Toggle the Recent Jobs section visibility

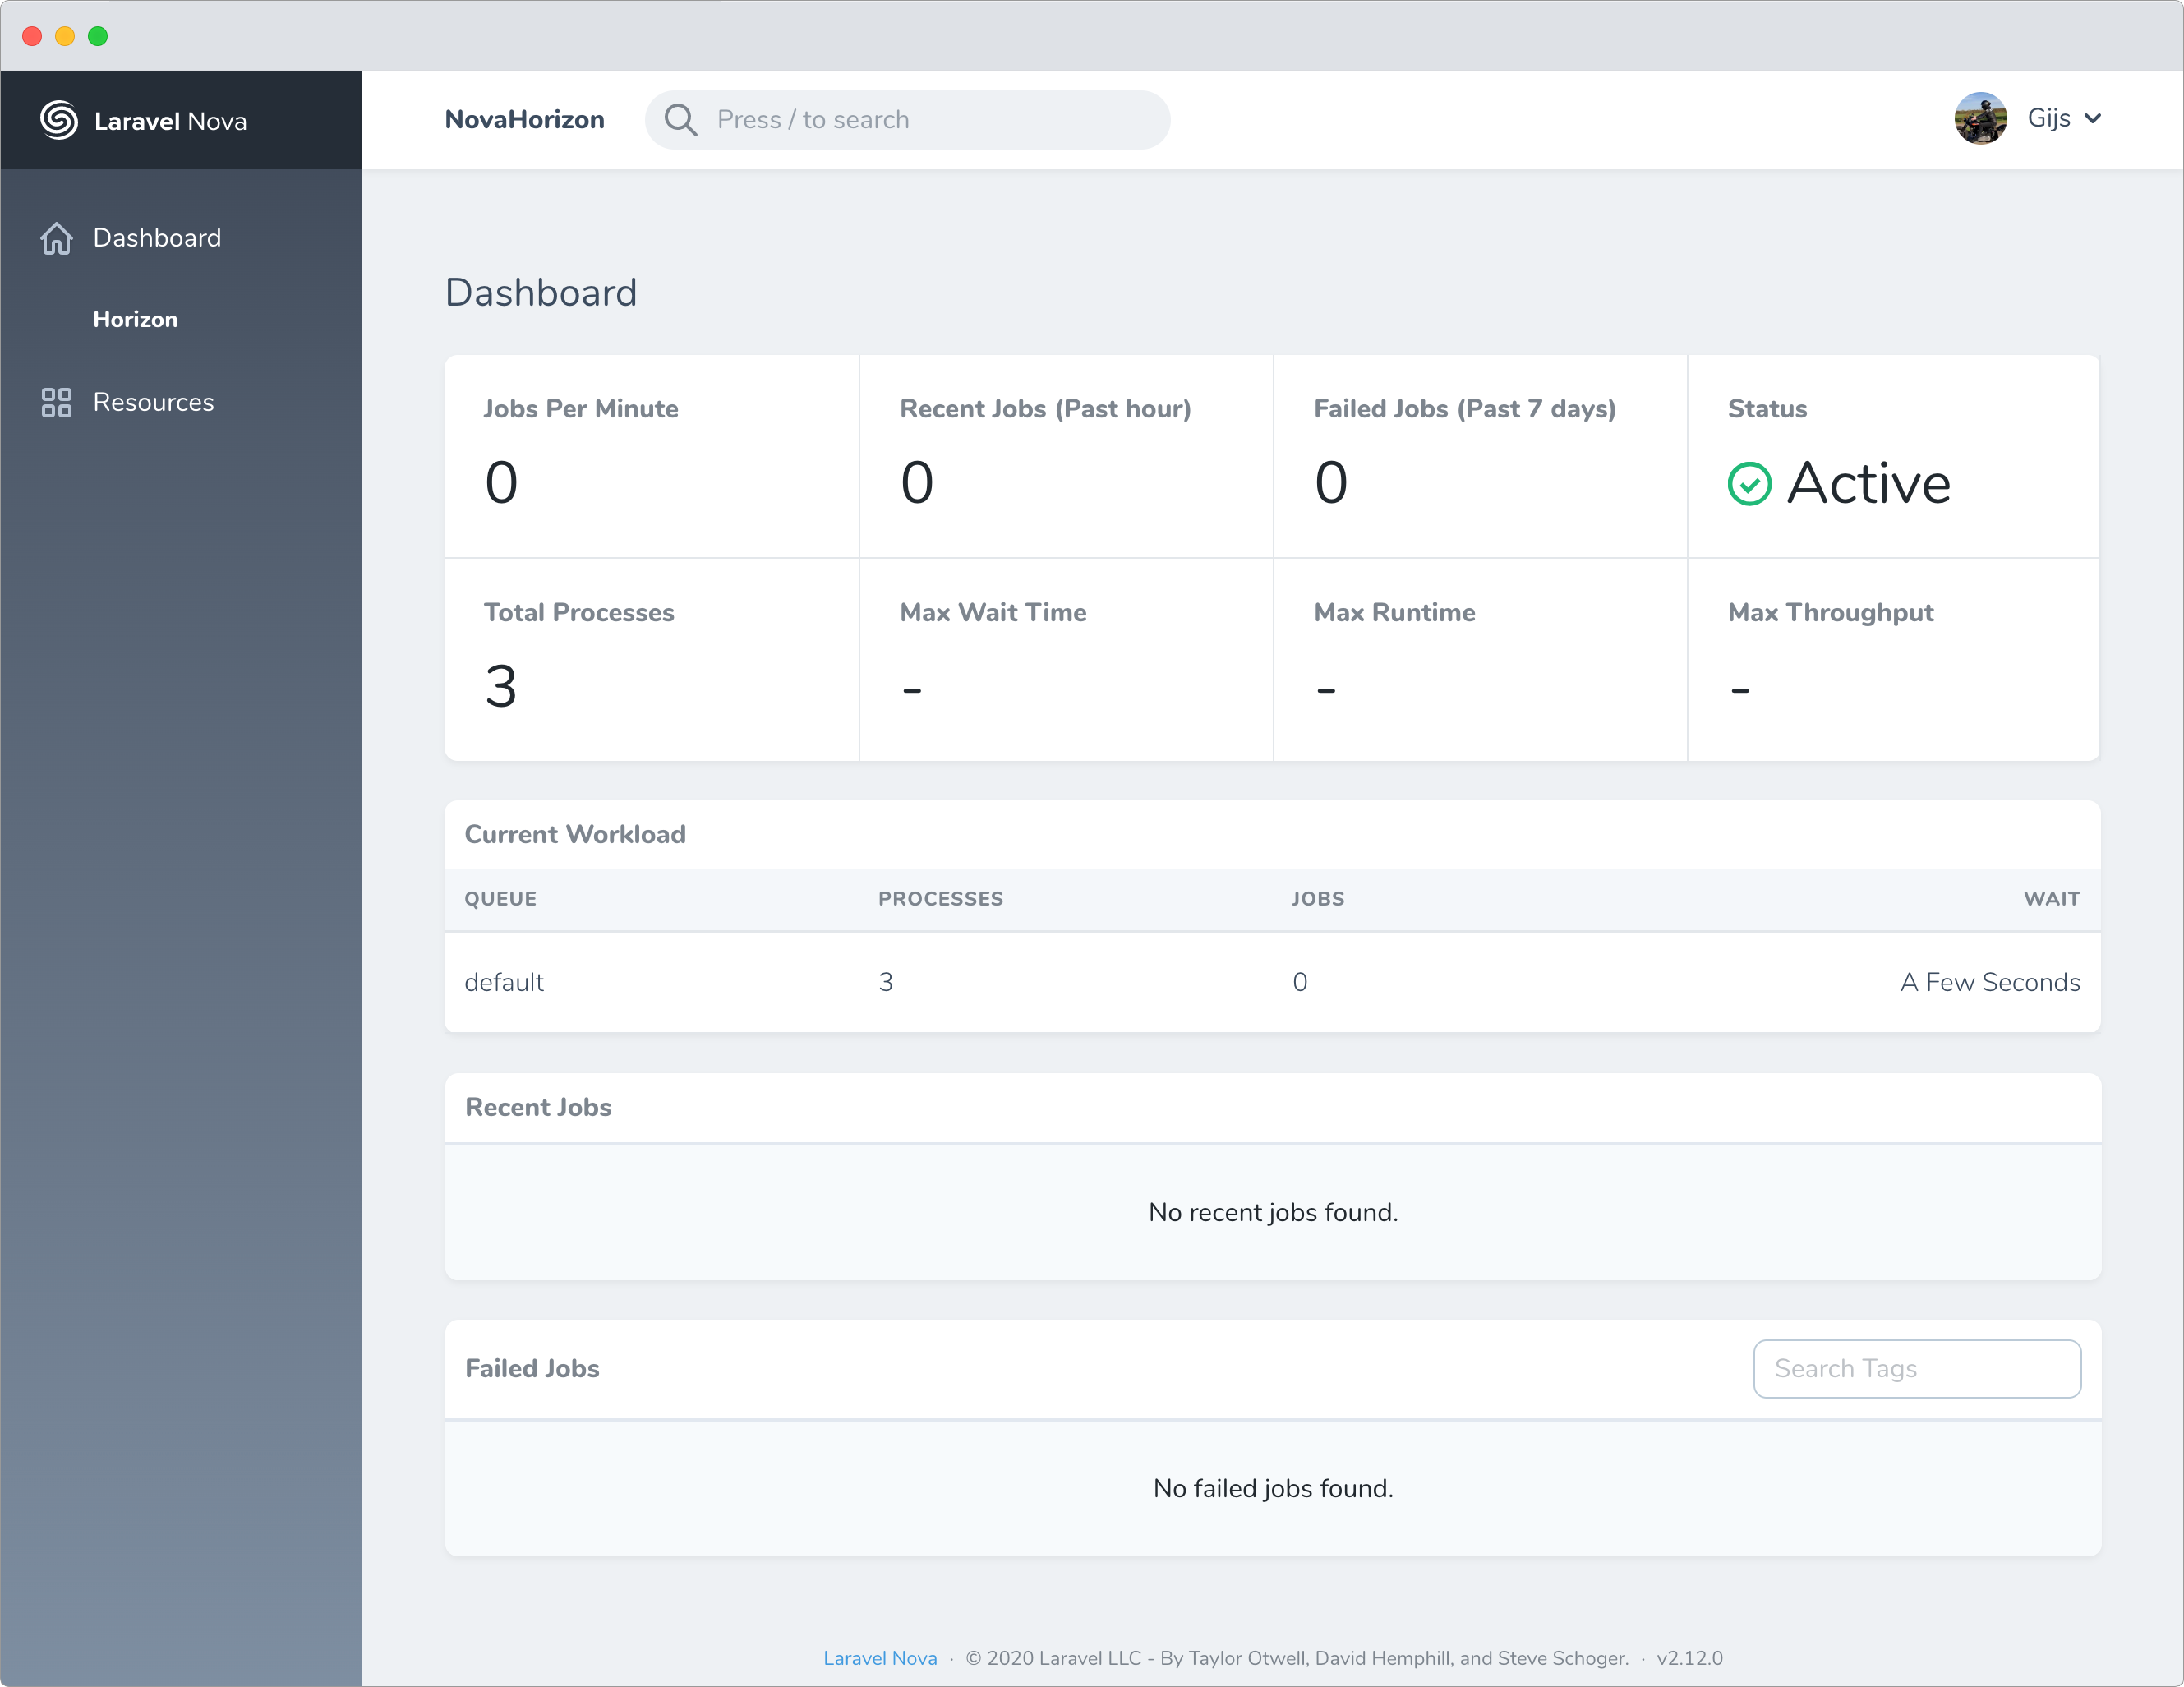pyautogui.click(x=538, y=1108)
